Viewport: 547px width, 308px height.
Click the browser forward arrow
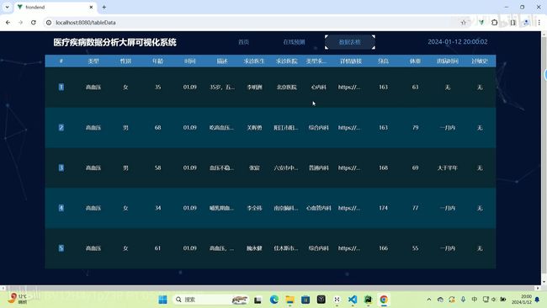[20, 23]
